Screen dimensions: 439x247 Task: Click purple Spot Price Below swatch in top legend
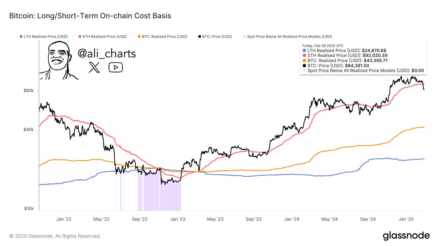pyautogui.click(x=244, y=37)
